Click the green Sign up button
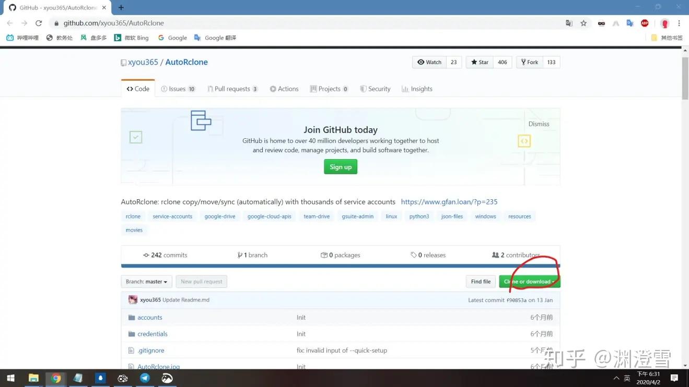The image size is (689, 387). (341, 167)
